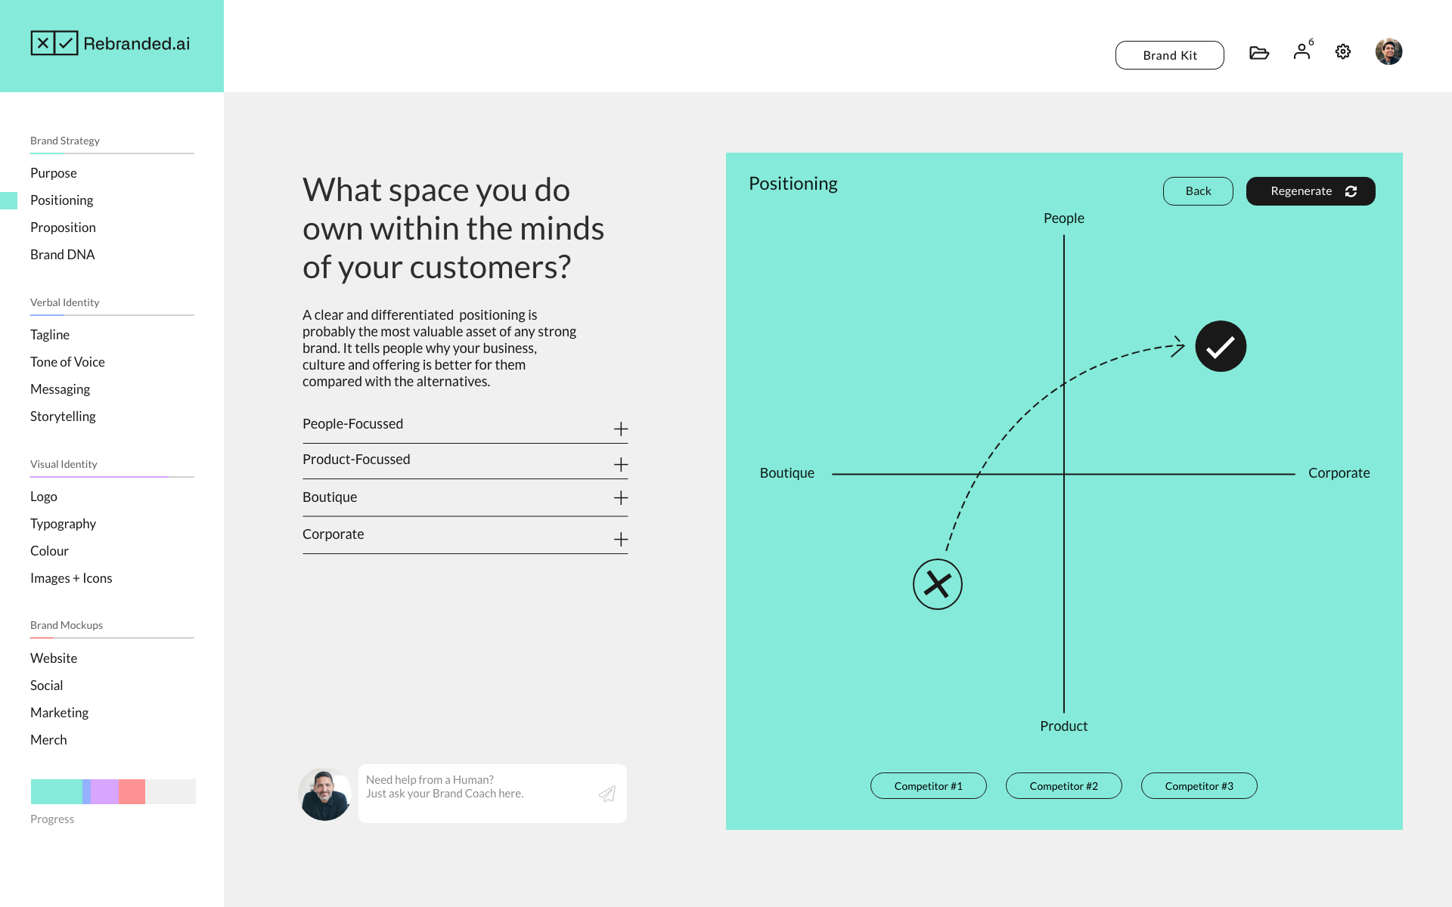Viewport: 1452px width, 907px height.
Task: Select Competitor #3
Action: point(1199,786)
